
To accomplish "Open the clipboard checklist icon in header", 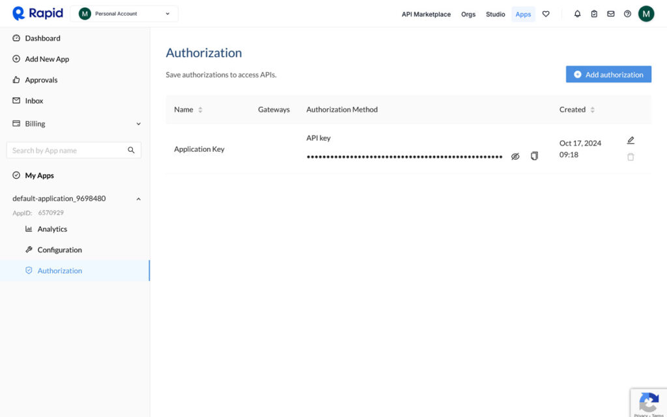I will [x=594, y=14].
